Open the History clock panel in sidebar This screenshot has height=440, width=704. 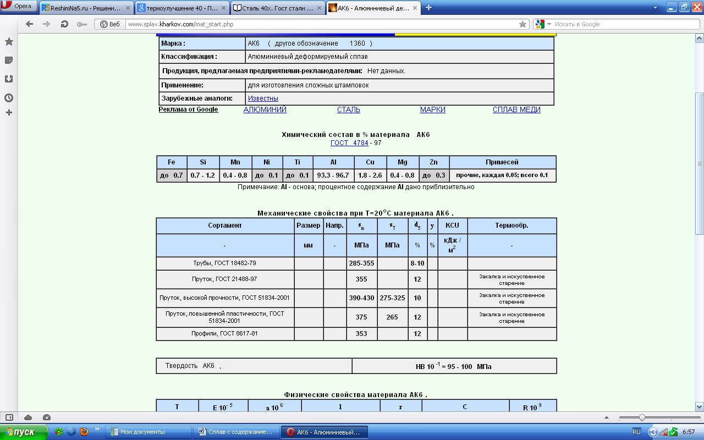[x=9, y=98]
